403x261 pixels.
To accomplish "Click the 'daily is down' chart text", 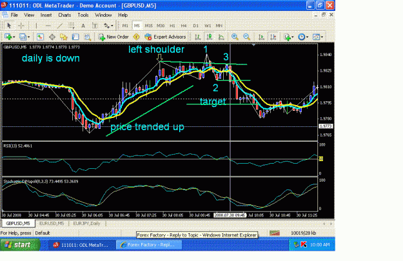I will [51, 58].
